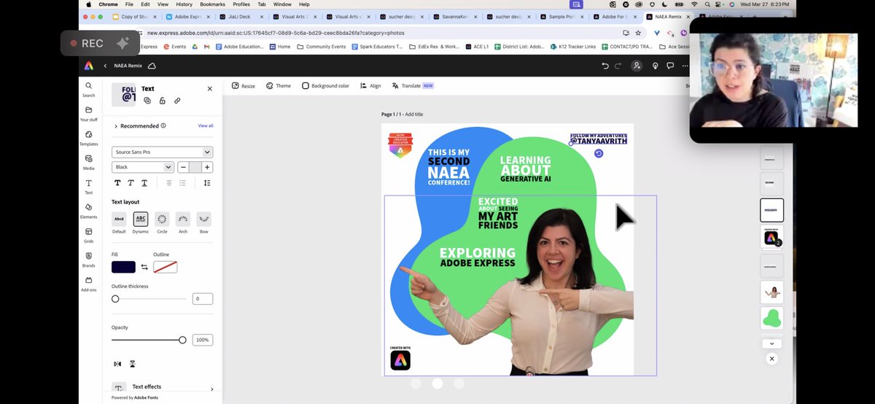Click Add title next to Page 1 / 1

click(x=414, y=114)
